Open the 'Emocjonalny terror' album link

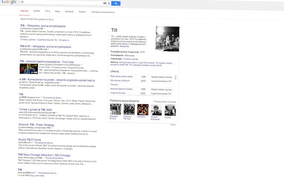tap(128, 63)
